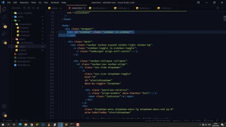Switch to the Footer.js editor tab
This screenshot has height=127, width=226.
(x=166, y=8)
